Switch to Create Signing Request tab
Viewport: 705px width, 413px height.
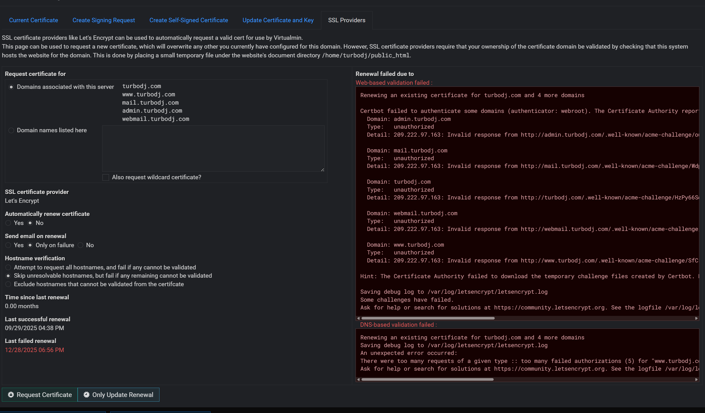[103, 20]
